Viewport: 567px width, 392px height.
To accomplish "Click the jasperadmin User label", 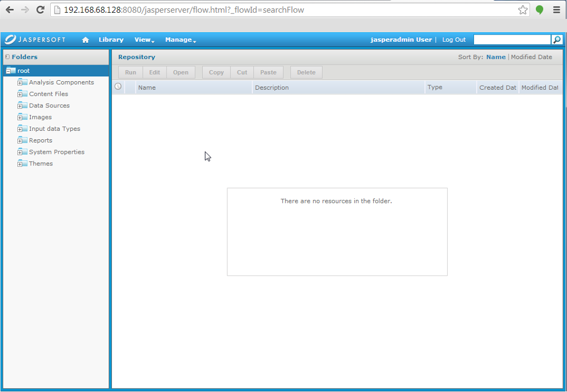I will point(401,40).
